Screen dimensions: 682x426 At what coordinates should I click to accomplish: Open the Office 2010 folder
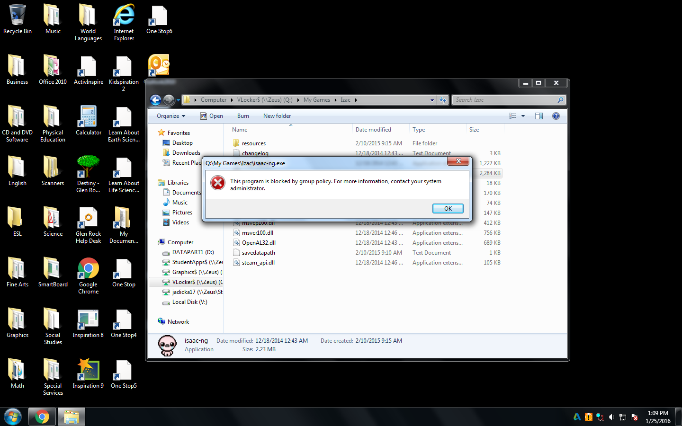click(53, 70)
